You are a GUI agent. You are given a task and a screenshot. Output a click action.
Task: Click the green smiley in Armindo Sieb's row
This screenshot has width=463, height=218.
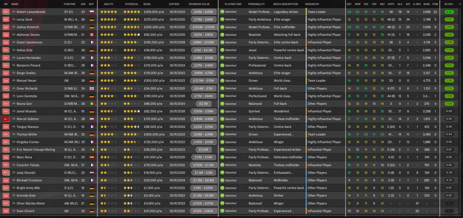pos(222,196)
